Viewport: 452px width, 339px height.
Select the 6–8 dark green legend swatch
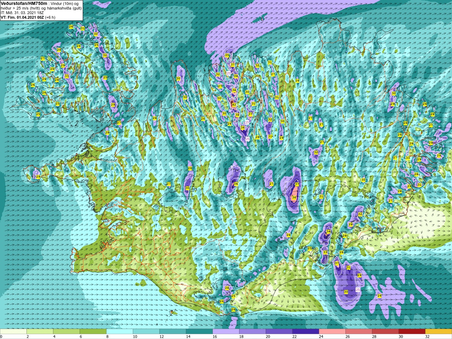tap(93, 332)
